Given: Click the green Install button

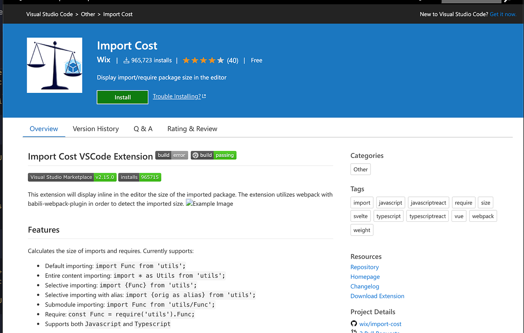Looking at the screenshot, I should click(122, 97).
